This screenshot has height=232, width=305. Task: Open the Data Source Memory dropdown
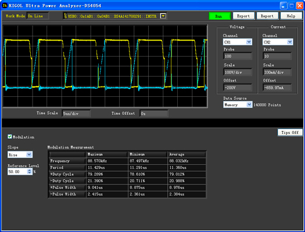249,104
